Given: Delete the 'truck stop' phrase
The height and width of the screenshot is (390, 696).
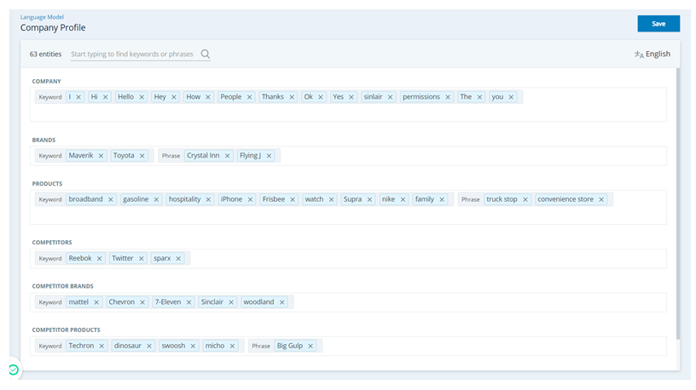Looking at the screenshot, I should pos(525,200).
